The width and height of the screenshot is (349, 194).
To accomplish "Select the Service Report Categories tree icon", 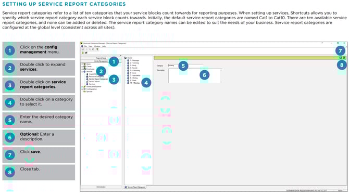I will [88, 79].
